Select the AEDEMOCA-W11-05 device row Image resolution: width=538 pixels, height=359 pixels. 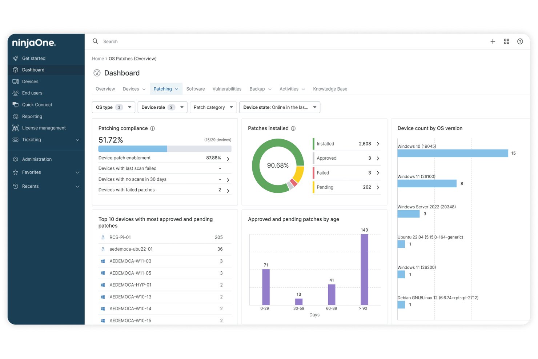[165, 273]
